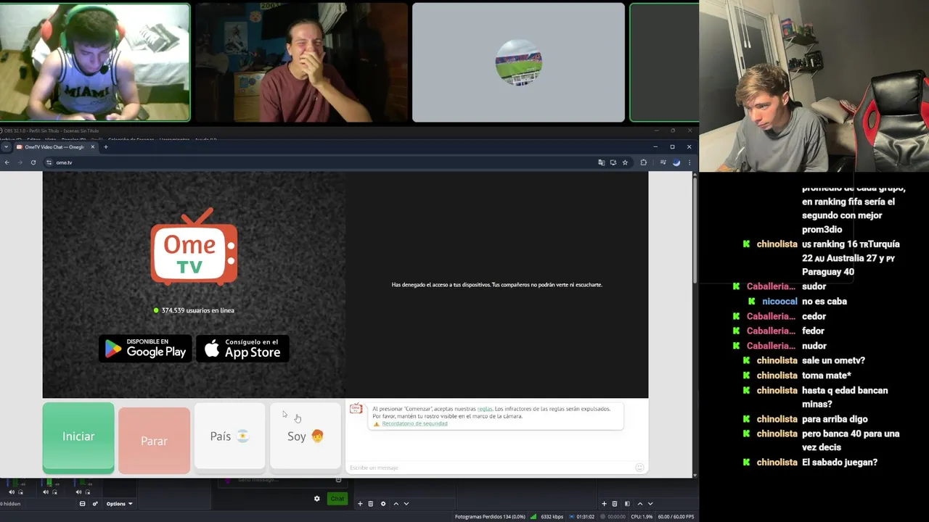Click the OmeTV avatar icon beside chat notice
Screen dimensions: 929x522
tap(356, 409)
